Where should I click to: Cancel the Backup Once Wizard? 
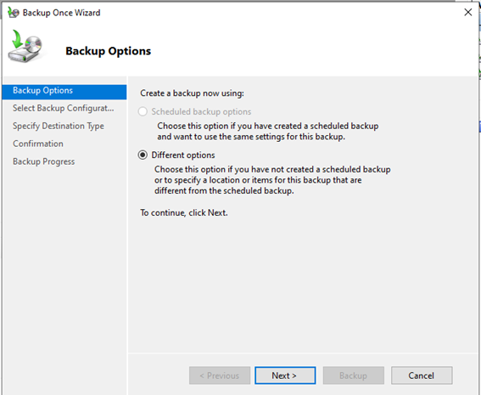tap(422, 375)
